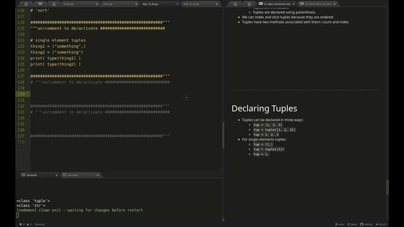
Task: Click the """un/comment to de/activate line 119
Action: tap(98, 28)
